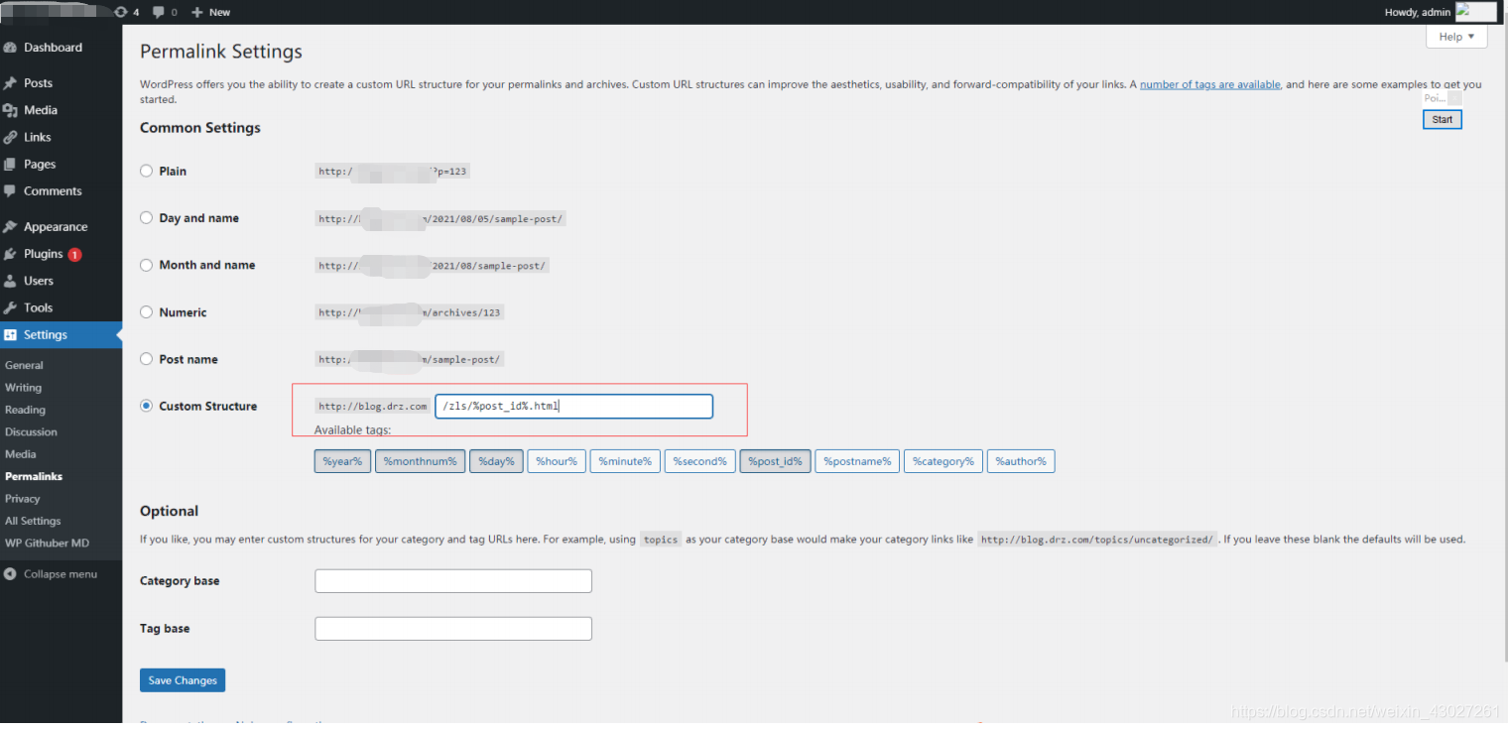The height and width of the screenshot is (730, 1508).
Task: Add the %hour% tag
Action: [x=557, y=461]
